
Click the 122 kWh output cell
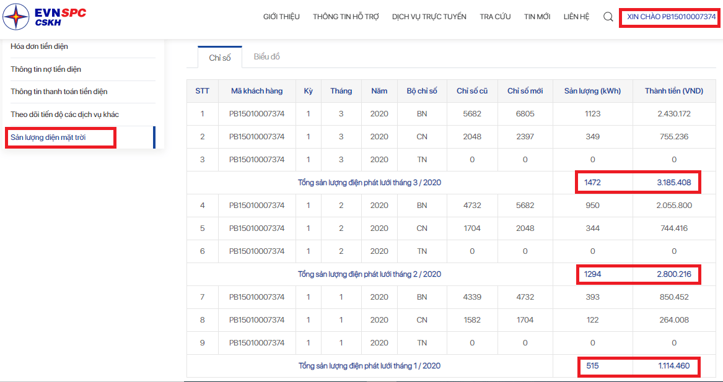[592, 320]
